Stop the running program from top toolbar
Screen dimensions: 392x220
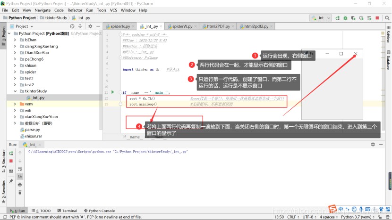[x=377, y=18]
